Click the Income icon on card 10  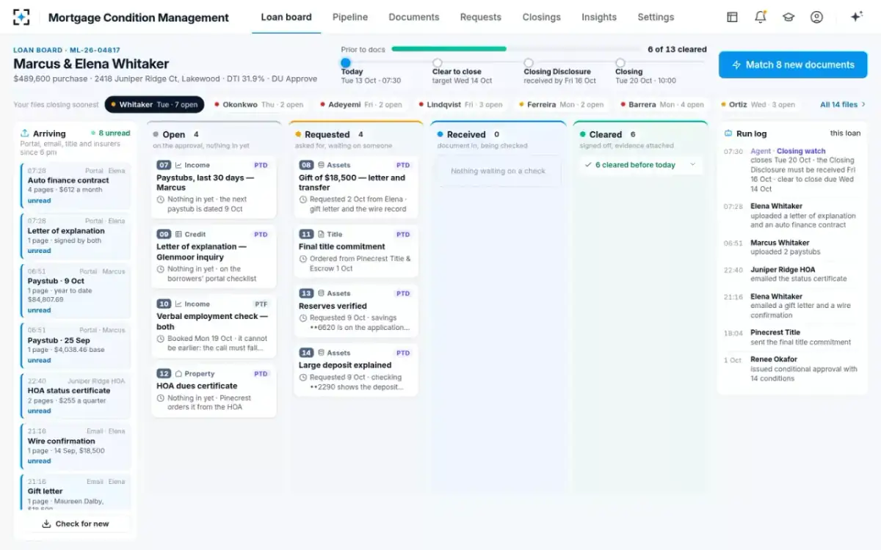coord(178,304)
